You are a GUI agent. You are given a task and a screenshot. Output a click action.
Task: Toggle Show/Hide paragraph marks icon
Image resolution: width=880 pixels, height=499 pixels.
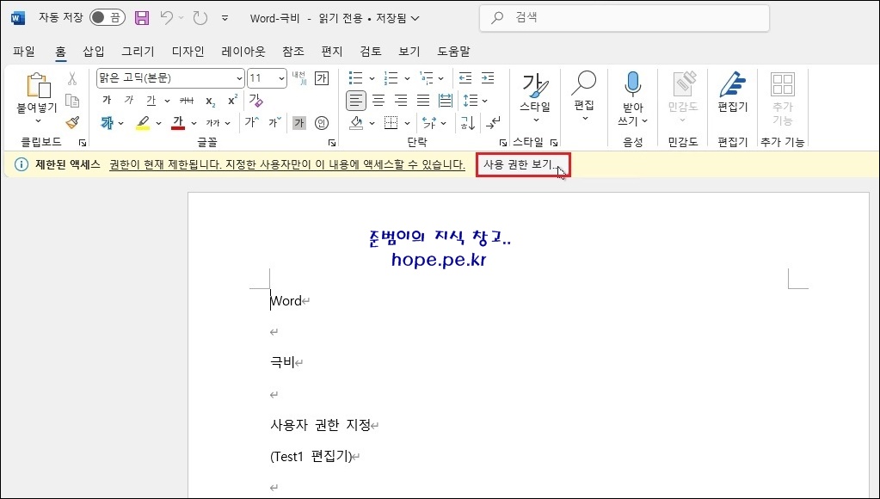(494, 122)
